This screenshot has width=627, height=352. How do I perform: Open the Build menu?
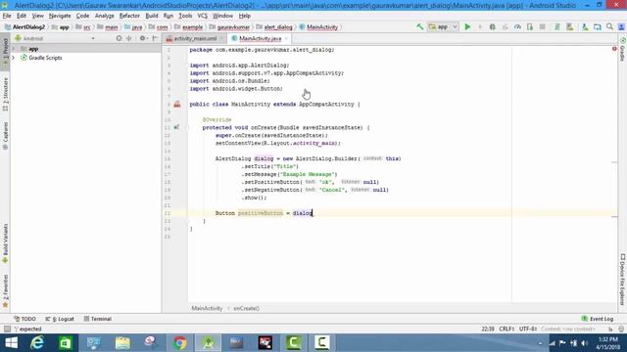coord(152,16)
